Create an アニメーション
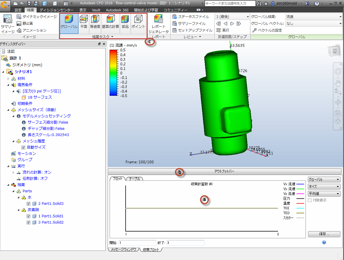The width and height of the screenshot is (344, 260). pyautogui.click(x=31, y=30)
